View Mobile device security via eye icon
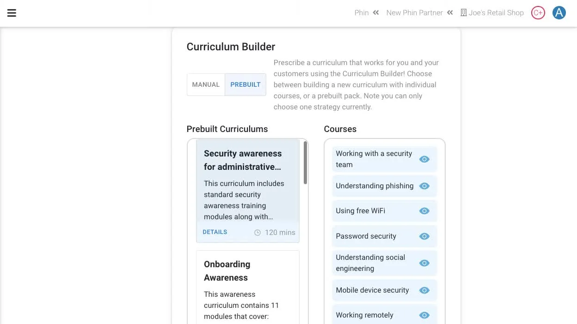Image resolution: width=577 pixels, height=324 pixels. [424, 290]
